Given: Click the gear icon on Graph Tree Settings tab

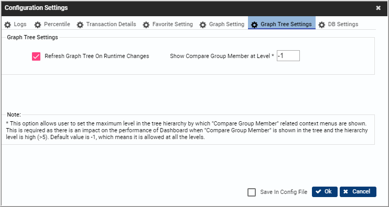Looking at the screenshot, I should (254, 25).
